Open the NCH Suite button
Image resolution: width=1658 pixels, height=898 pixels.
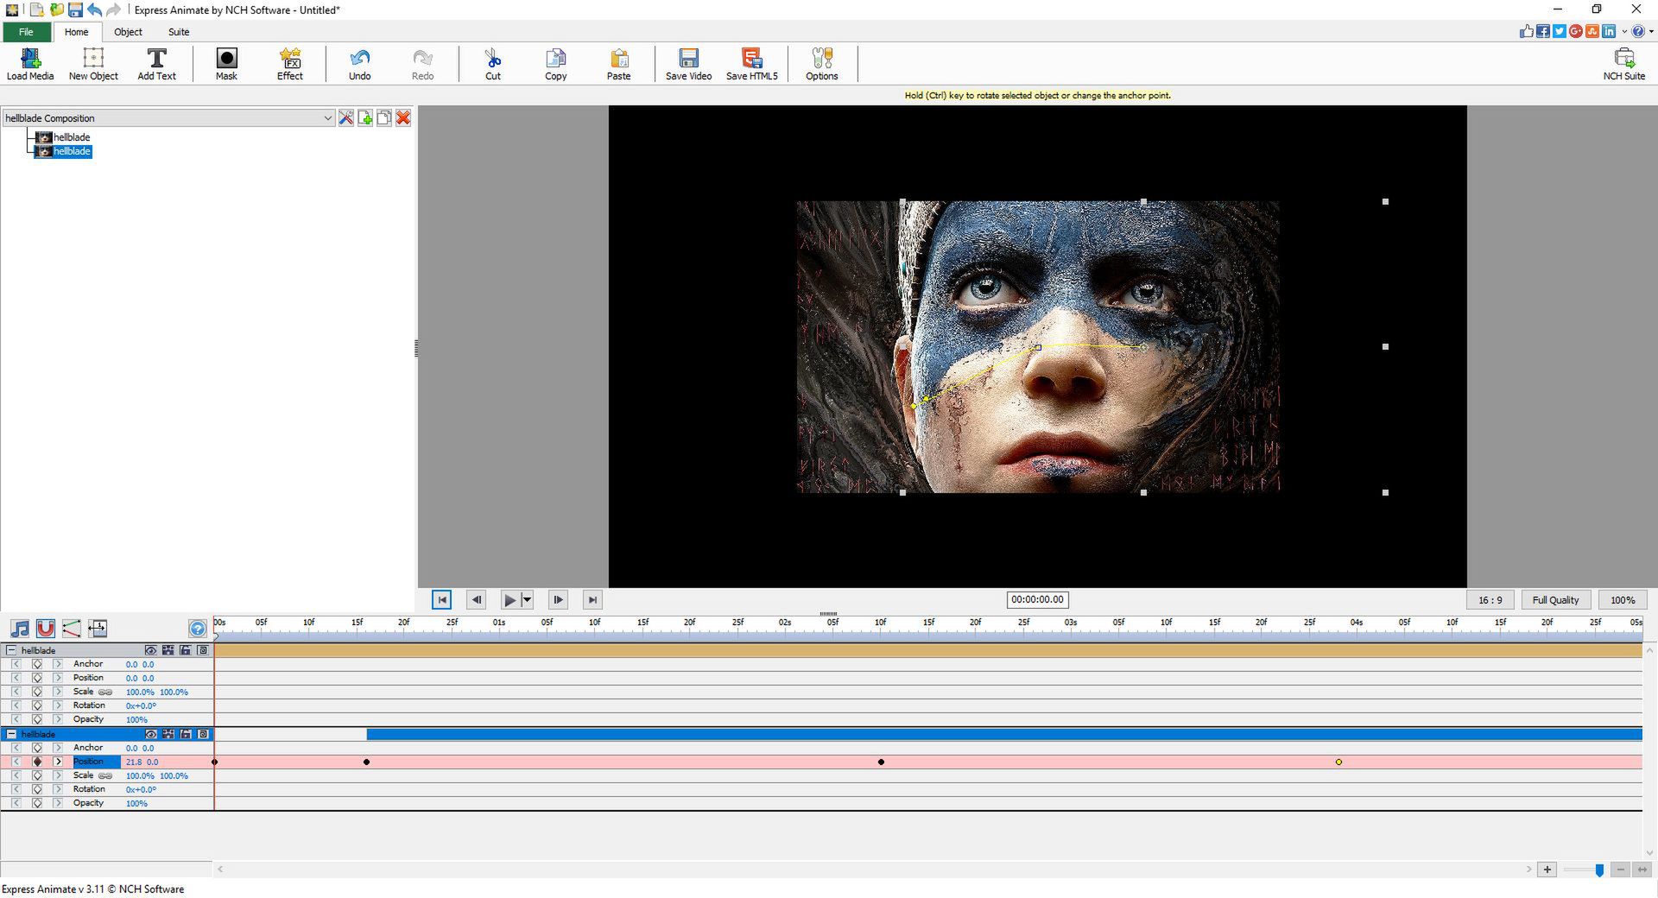pos(1624,65)
